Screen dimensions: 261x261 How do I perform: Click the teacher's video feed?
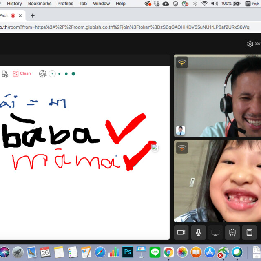tap(217, 96)
